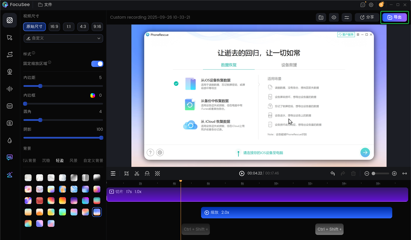Zoom in the timeline with plus icon
The width and height of the screenshot is (411, 240).
(394, 173)
